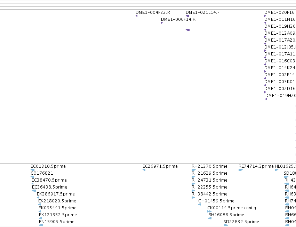The width and height of the screenshot is (296, 227).
Task: Select the CK00114.5prime.contig label
Action: [232, 208]
